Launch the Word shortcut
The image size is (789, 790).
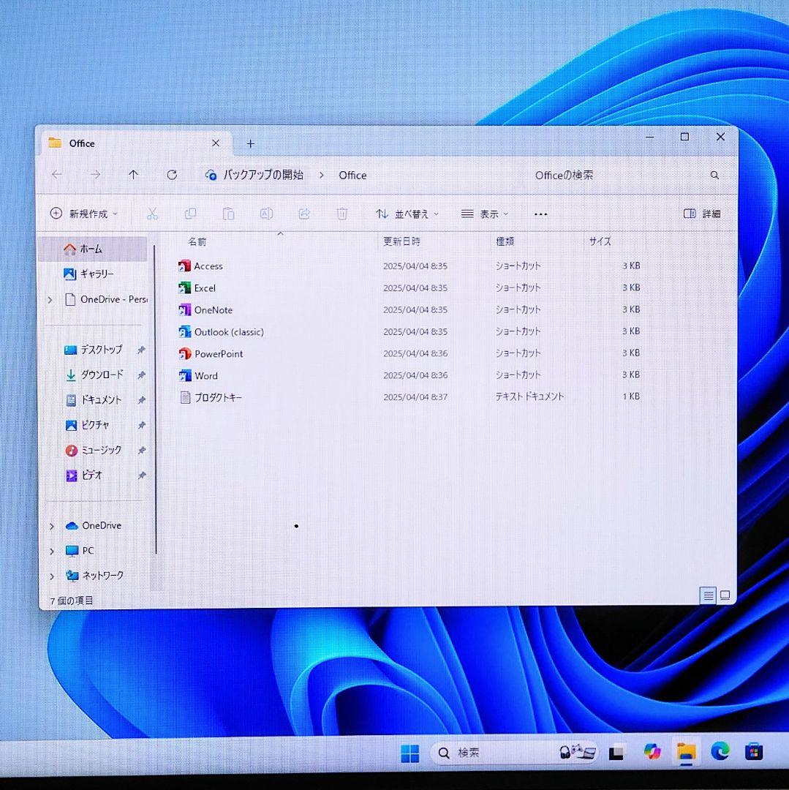[207, 375]
